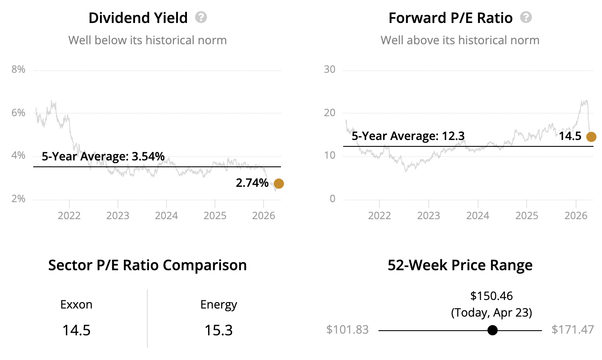Click the Dividend Yield help icon
602x360 pixels.
(x=201, y=17)
